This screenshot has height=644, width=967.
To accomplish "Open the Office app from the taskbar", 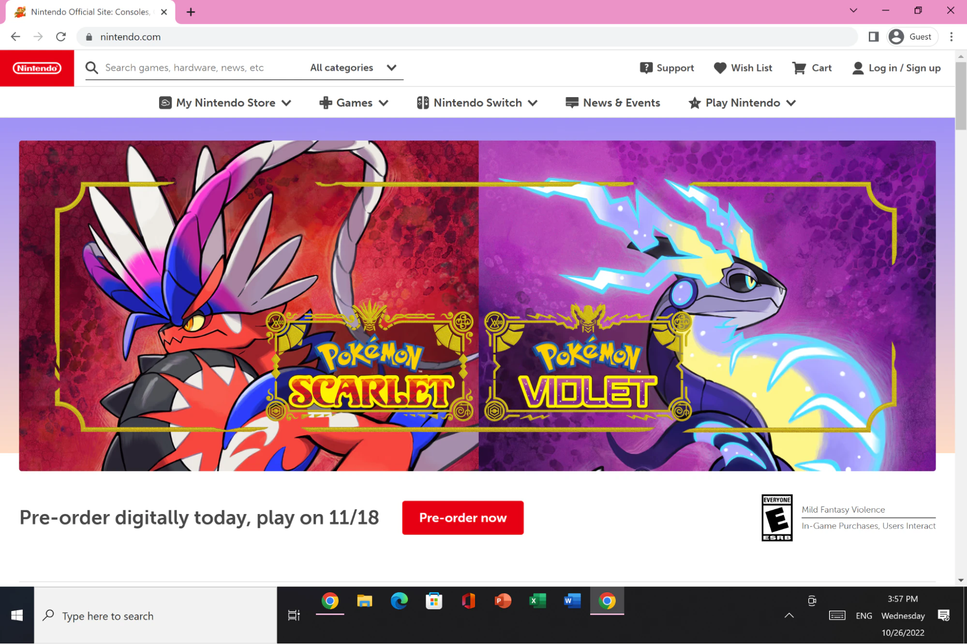I will (468, 601).
